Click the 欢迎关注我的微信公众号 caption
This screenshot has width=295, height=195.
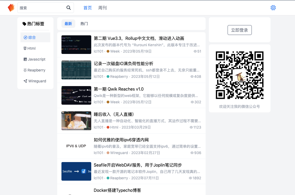pos(239,107)
